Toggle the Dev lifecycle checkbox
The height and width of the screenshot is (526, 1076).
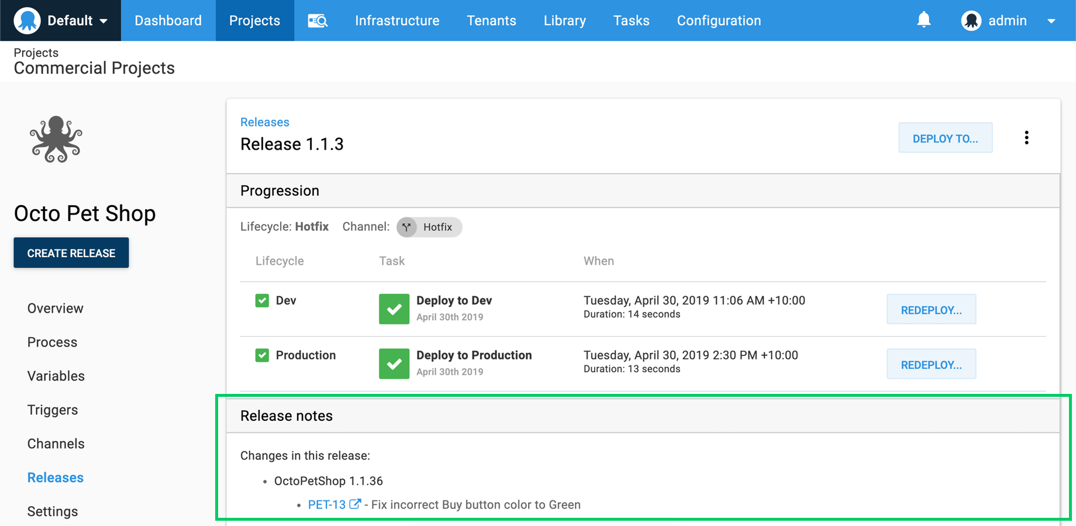click(x=261, y=300)
